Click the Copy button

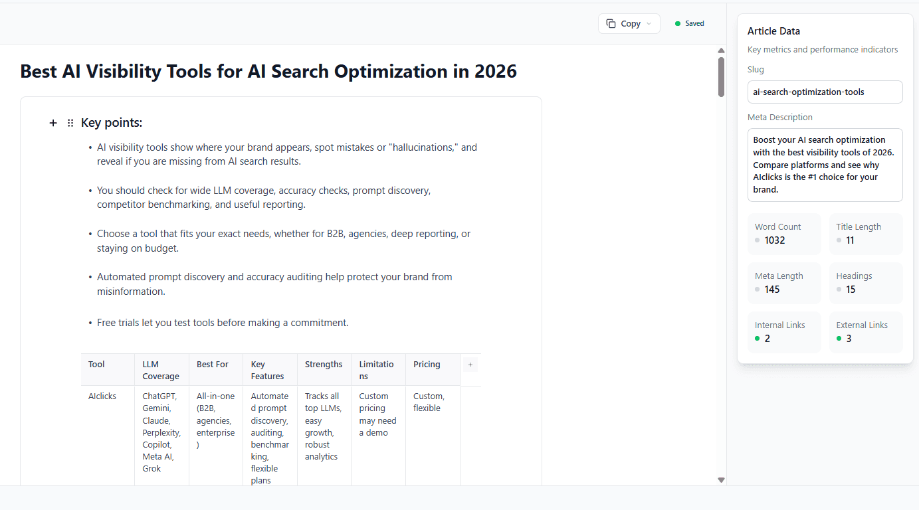[629, 23]
